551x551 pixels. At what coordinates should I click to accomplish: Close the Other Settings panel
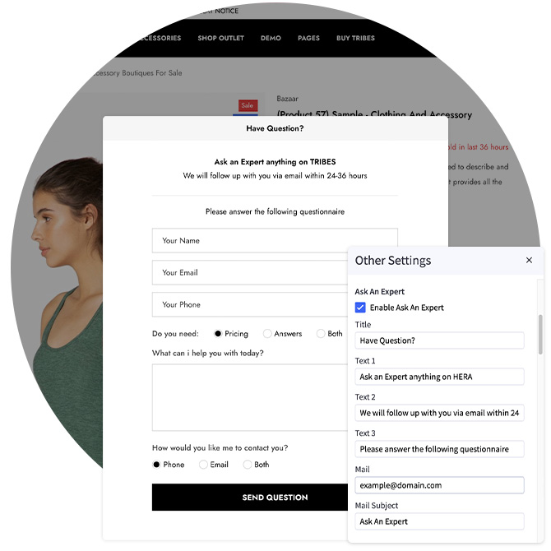click(x=529, y=260)
